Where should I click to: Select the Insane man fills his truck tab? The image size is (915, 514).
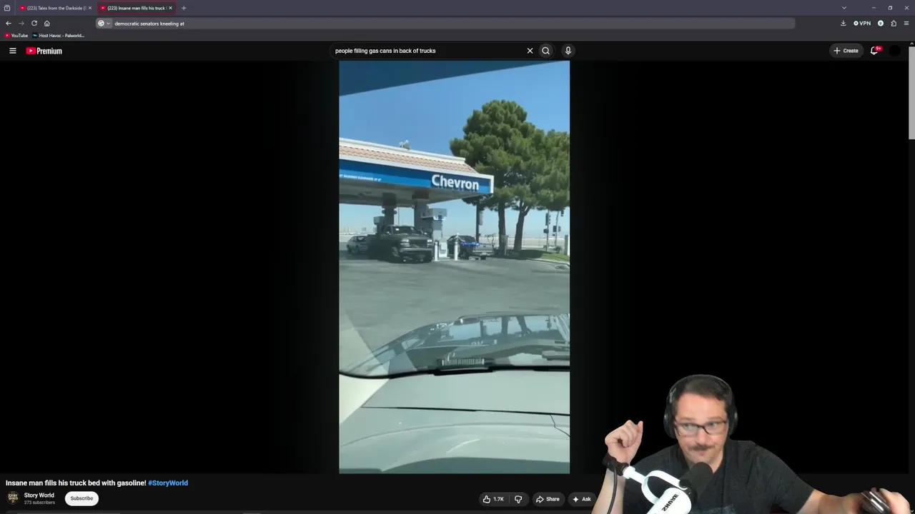pos(136,8)
